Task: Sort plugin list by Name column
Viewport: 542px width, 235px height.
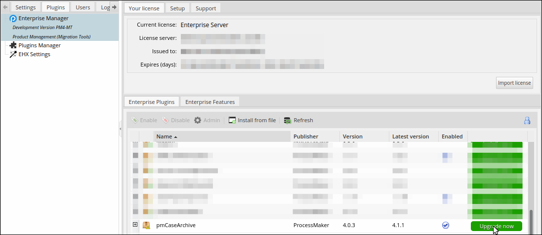Action: (167, 136)
